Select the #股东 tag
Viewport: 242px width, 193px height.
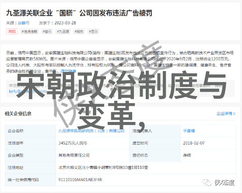coord(79,32)
